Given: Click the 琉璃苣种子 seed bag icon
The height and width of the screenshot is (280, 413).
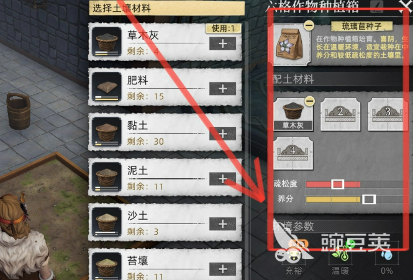Looking at the screenshot, I should [291, 45].
